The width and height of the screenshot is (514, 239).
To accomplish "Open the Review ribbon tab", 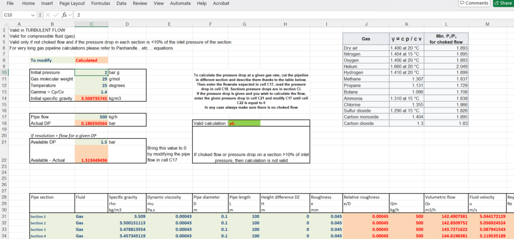I will (140, 3).
